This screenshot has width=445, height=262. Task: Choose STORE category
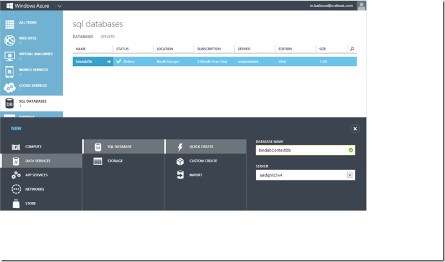[30, 203]
